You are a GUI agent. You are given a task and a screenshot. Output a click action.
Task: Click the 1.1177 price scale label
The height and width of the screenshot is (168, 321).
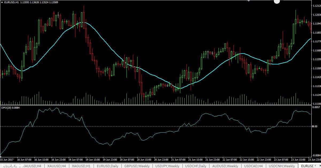pyautogui.click(x=316, y=42)
